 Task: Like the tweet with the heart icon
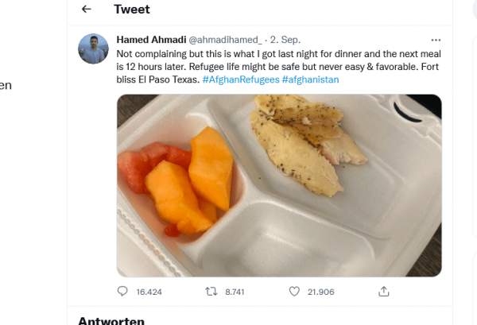[293, 292]
